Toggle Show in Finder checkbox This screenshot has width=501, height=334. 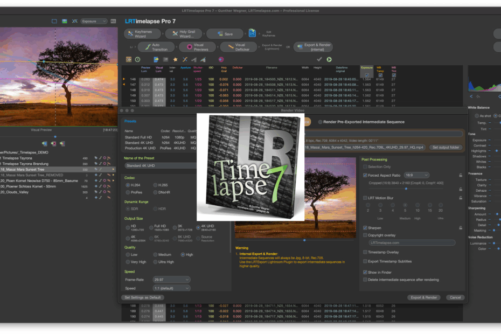365,272
